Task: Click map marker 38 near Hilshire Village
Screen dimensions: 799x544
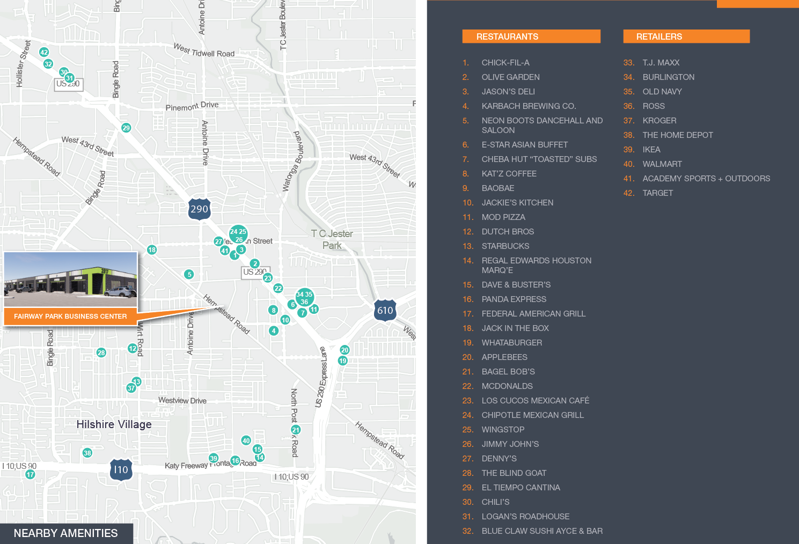Action: pos(87,453)
